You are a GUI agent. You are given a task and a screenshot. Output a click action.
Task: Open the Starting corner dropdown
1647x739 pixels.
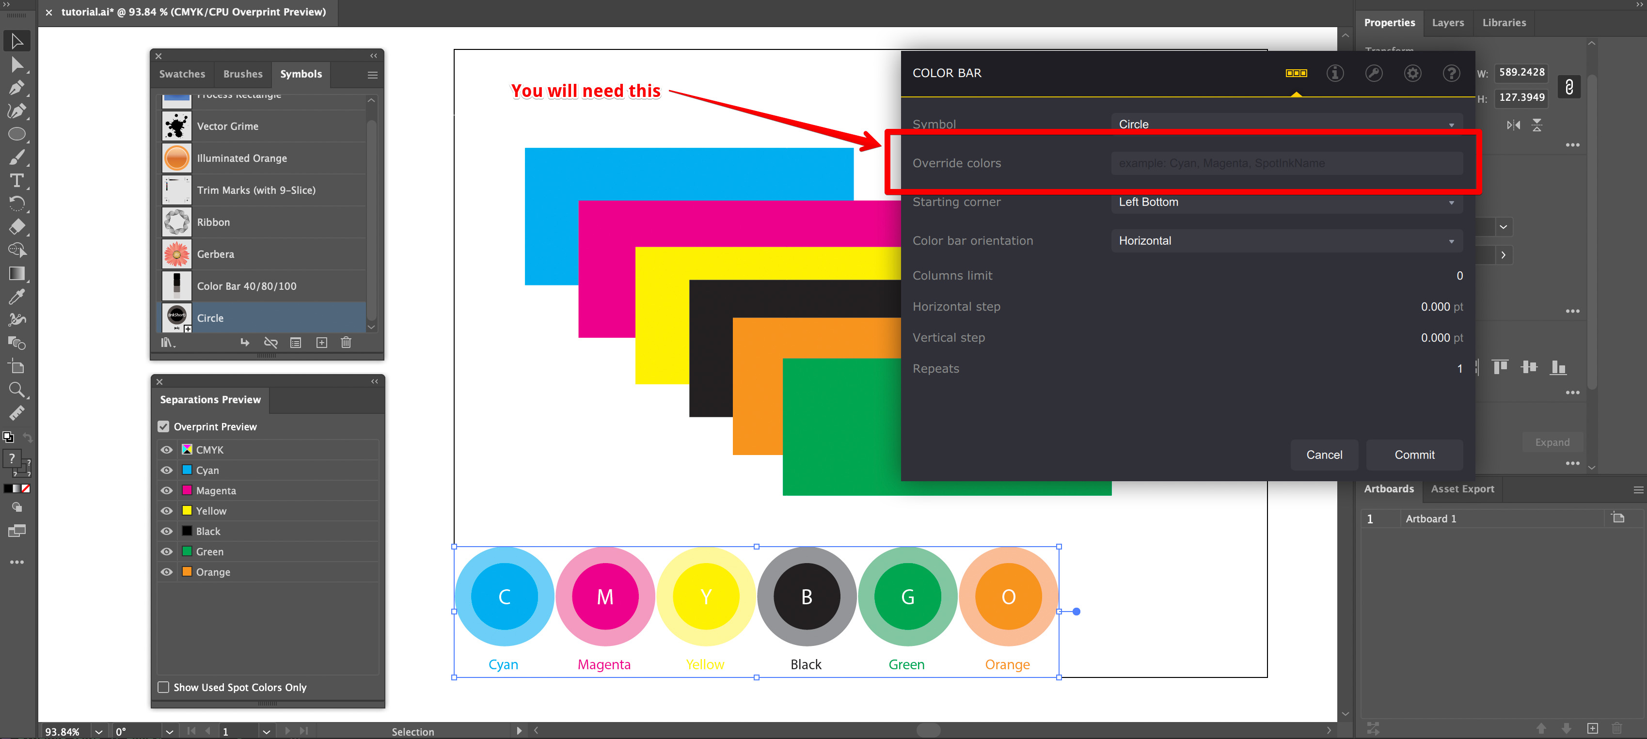[1286, 202]
